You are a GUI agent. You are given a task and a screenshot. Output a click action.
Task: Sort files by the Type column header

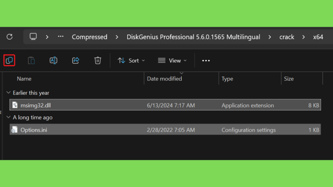pos(227,79)
